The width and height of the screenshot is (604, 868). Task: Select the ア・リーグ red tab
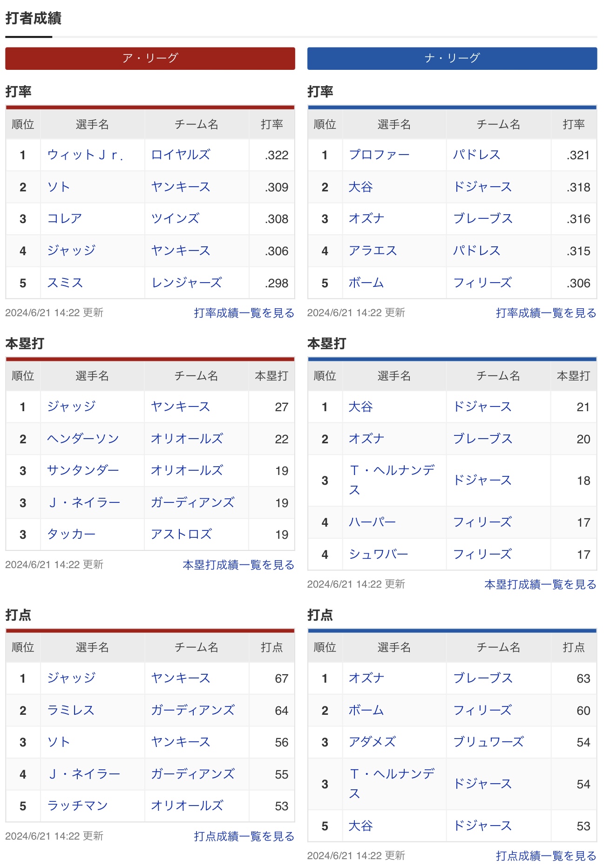(150, 58)
